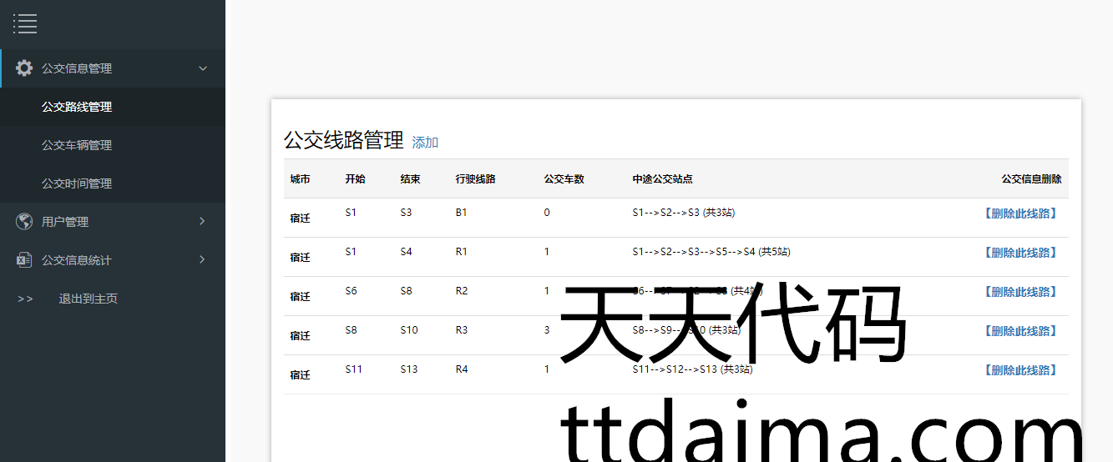This screenshot has width=1113, height=462.
Task: Open 公交车辆管理 in the sidebar
Action: (77, 145)
